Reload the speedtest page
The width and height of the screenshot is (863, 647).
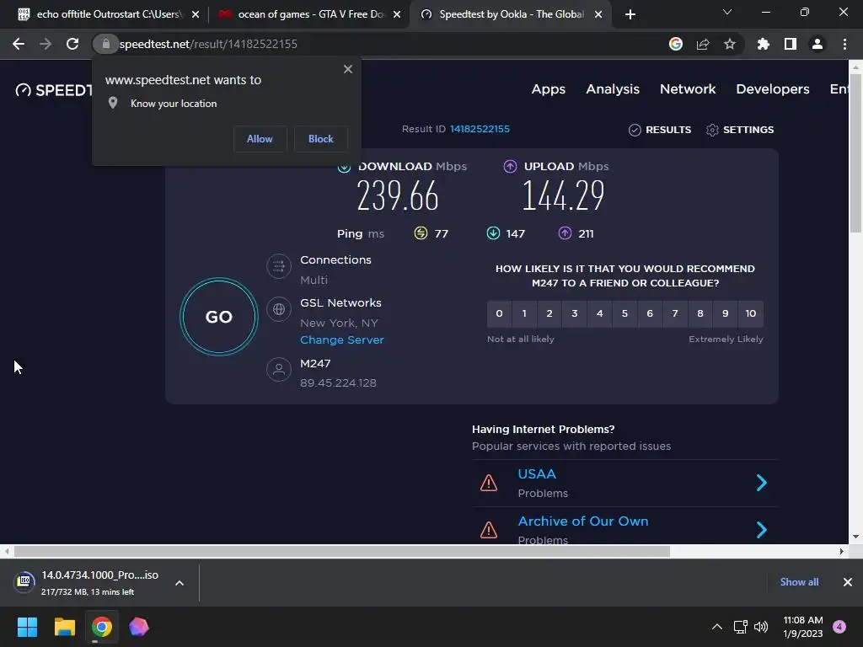click(x=72, y=44)
